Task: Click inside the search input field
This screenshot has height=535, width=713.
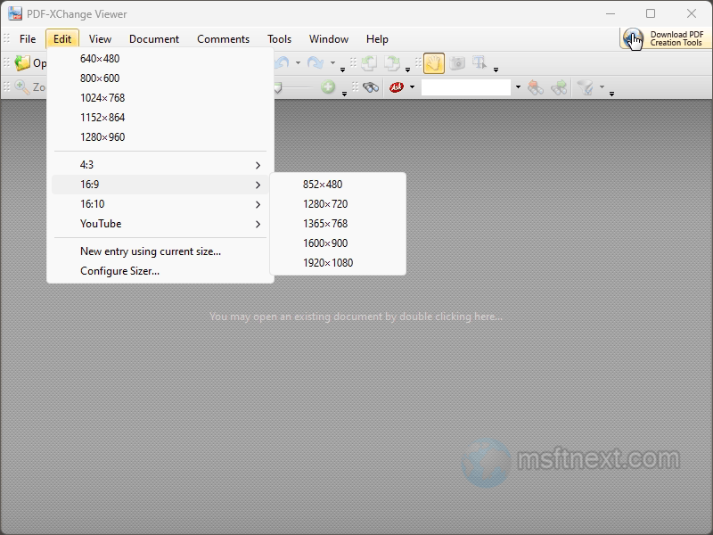Action: (466, 86)
